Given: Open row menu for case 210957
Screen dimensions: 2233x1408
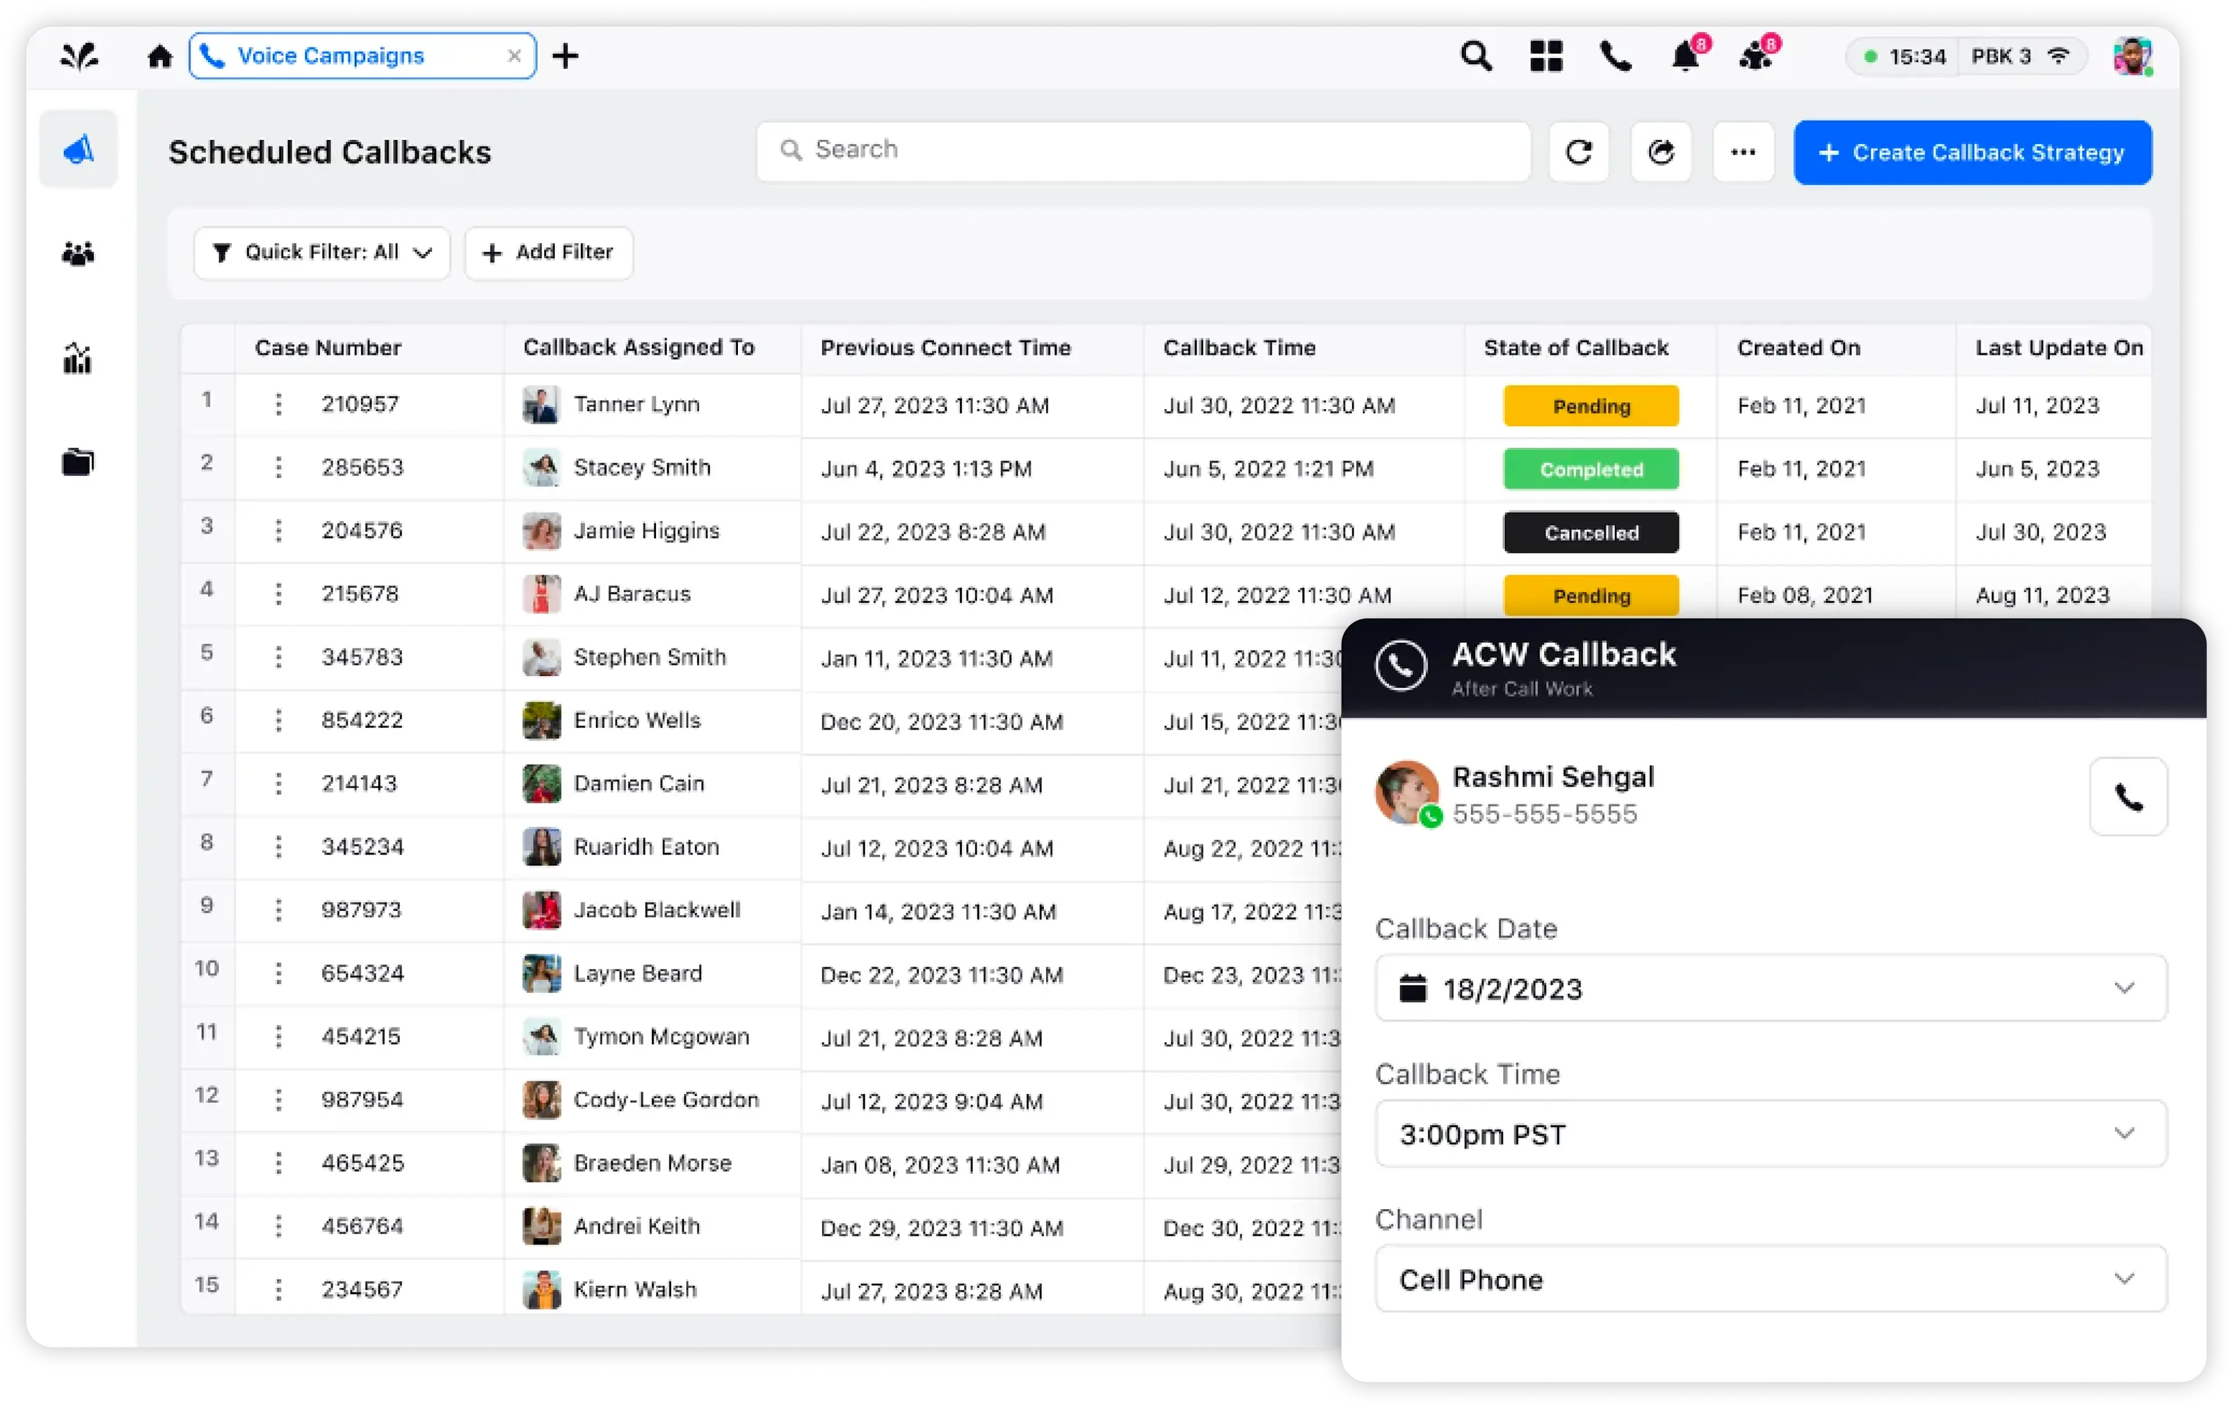Looking at the screenshot, I should pos(278,404).
